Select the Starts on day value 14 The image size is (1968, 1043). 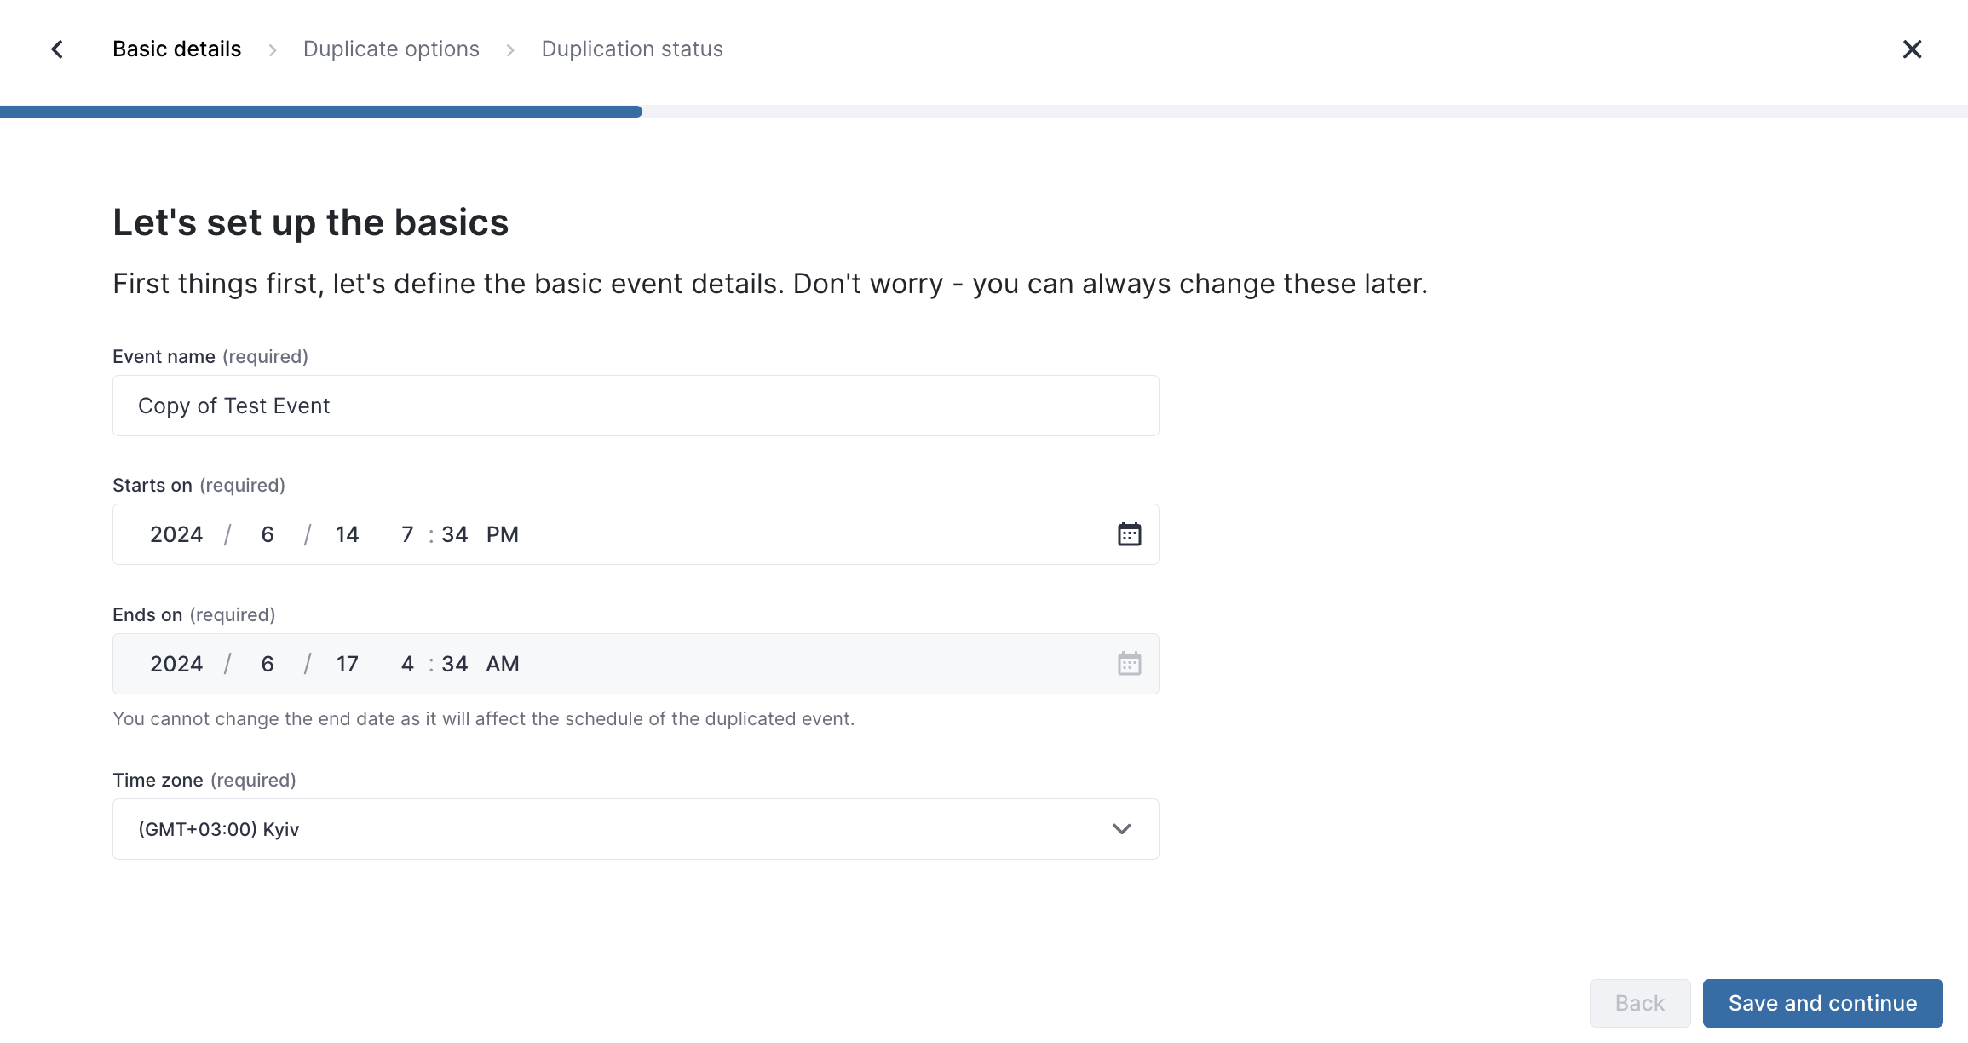347,534
